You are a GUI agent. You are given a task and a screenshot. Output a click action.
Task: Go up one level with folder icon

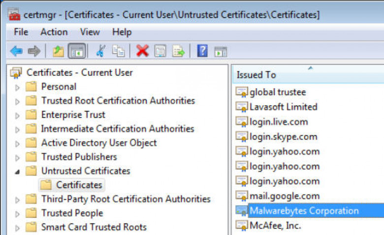coord(58,51)
